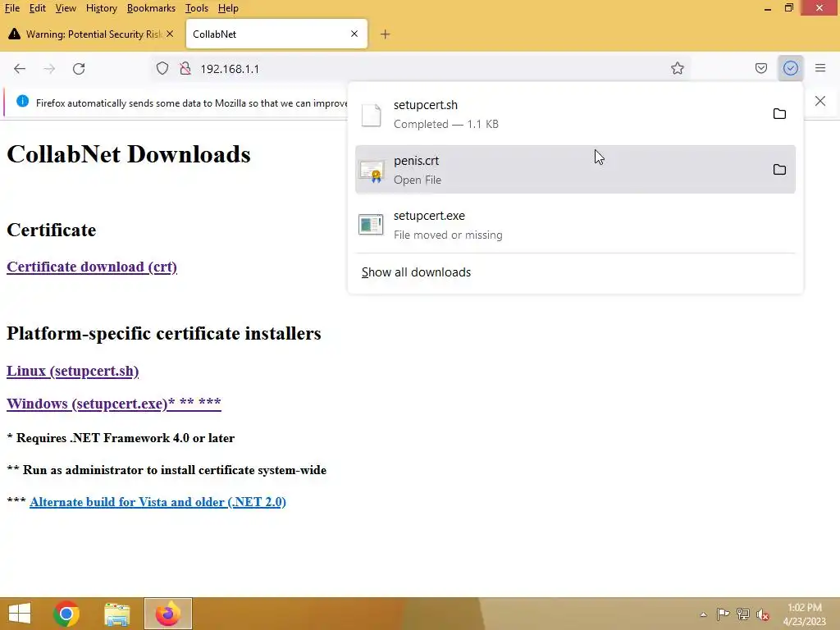Click the 'Completed — 1.1 KB' status
The width and height of the screenshot is (840, 630).
[x=445, y=124]
